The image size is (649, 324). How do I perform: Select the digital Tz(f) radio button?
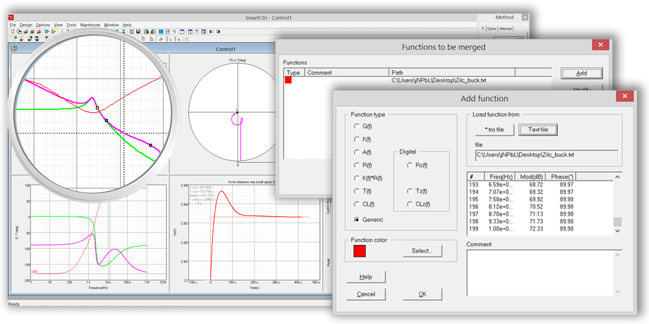(x=410, y=191)
